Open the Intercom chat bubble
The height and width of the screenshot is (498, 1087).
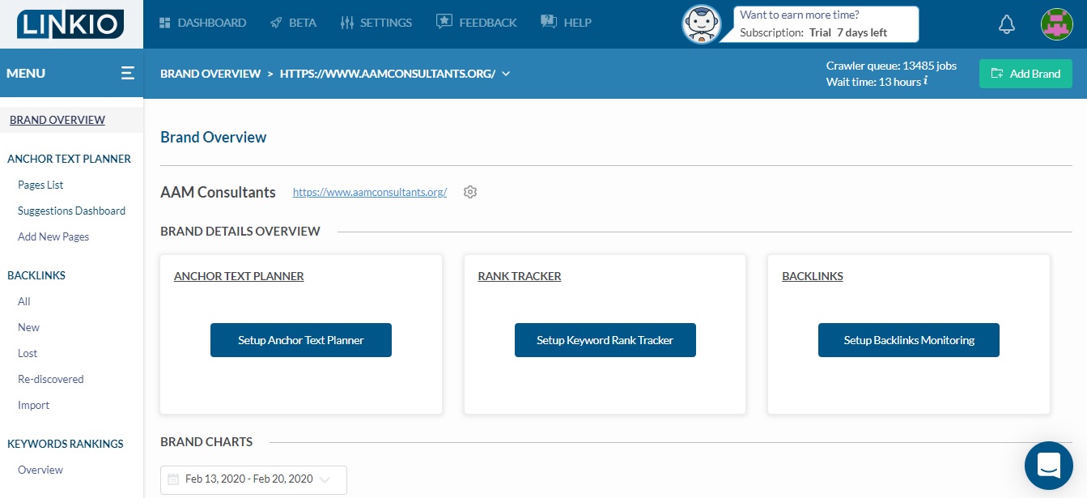tap(1048, 466)
